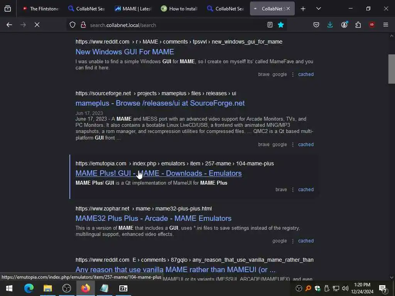Expand options dots for emutopia MAME Plus result
The height and width of the screenshot is (296, 395).
(292, 190)
